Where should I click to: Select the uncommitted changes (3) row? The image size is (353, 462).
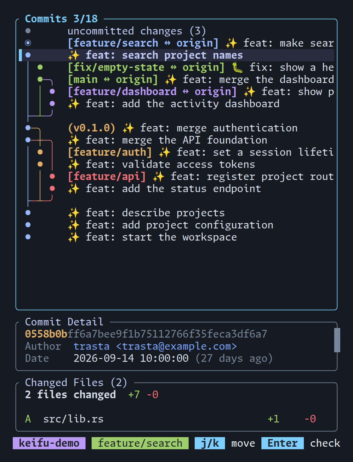[x=177, y=31]
